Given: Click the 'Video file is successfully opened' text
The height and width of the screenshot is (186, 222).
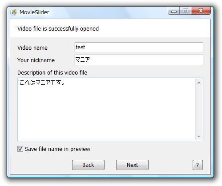Looking at the screenshot, I should 58,29.
